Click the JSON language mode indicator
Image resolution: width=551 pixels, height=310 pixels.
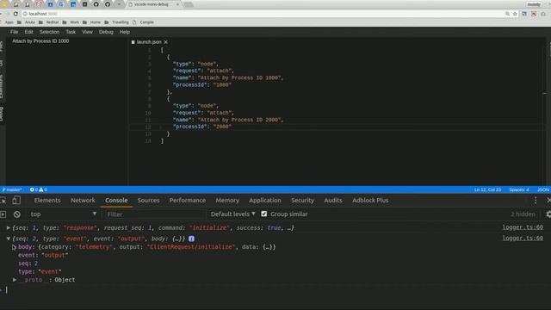tap(543, 189)
